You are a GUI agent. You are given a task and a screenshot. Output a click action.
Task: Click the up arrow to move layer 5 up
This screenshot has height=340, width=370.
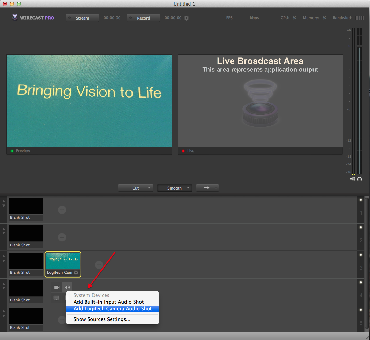[x=3, y=311]
